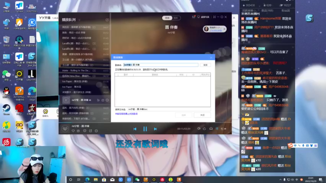Dismiss the floating user notification bubble

225,29
